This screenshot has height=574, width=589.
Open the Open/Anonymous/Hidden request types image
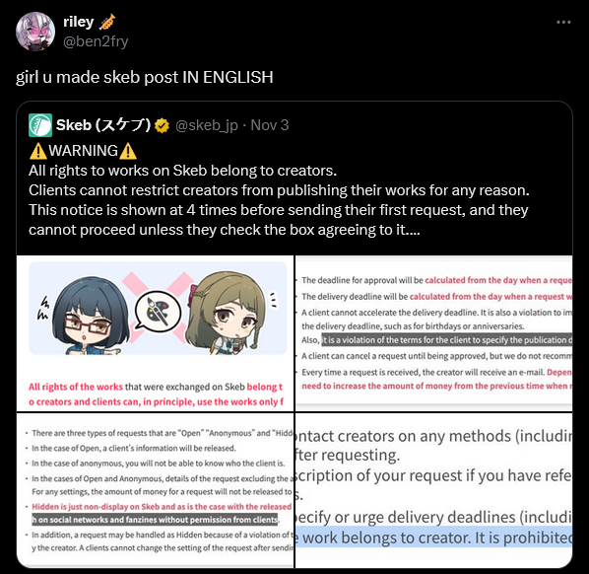click(156, 490)
